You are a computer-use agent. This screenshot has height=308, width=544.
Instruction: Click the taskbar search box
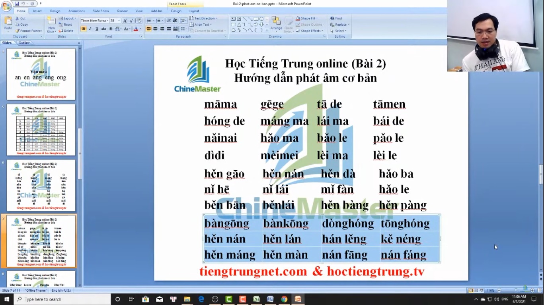click(62, 299)
